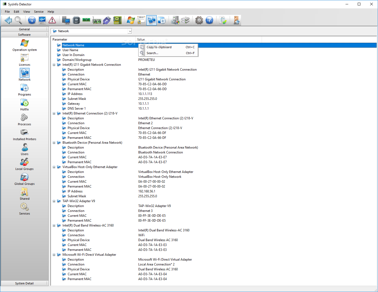The width and height of the screenshot is (378, 292).
Task: Click the blue back arrow toolbar icon
Action: tap(8, 20)
